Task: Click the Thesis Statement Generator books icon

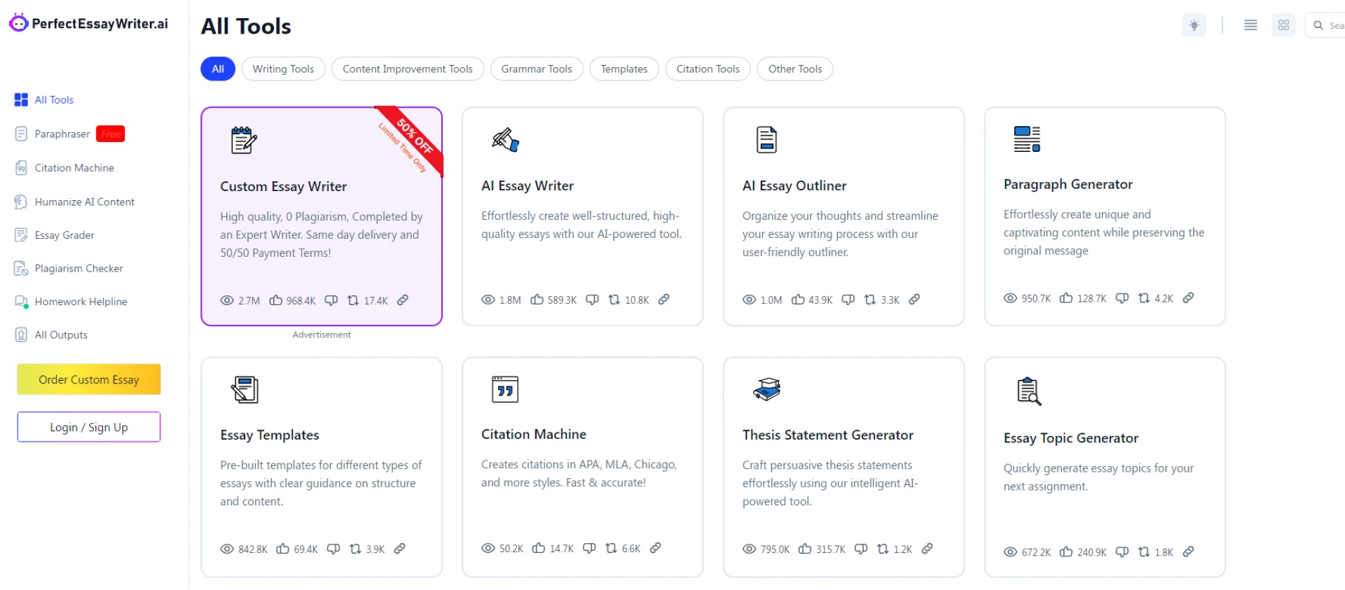Action: pyautogui.click(x=766, y=389)
